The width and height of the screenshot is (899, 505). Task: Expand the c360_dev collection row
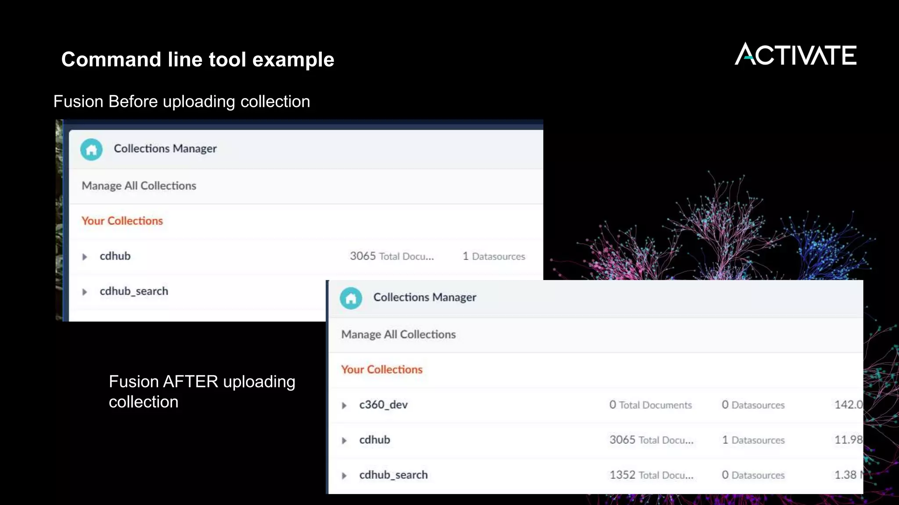[x=344, y=405]
